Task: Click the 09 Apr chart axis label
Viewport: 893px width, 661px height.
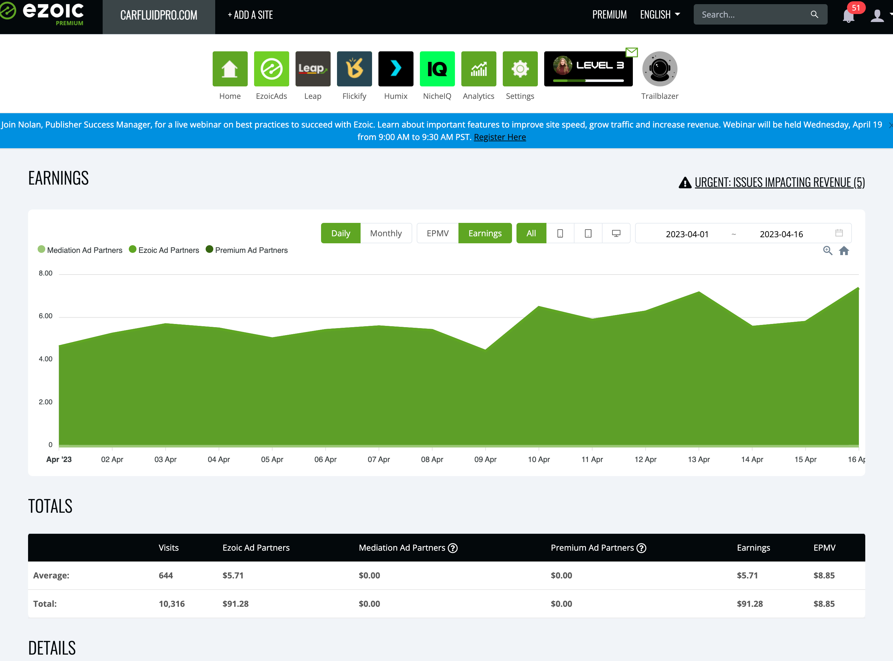Action: tap(485, 459)
